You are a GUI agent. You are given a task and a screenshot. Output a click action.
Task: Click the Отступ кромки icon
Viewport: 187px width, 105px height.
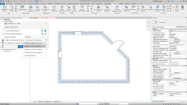pos(177,7)
